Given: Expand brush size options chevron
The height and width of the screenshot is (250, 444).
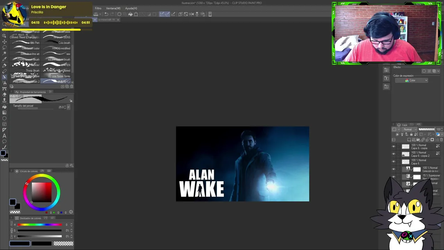Looking at the screenshot, I should point(68,107).
